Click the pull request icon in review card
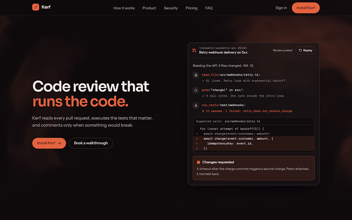The image size is (352, 220). (194, 50)
